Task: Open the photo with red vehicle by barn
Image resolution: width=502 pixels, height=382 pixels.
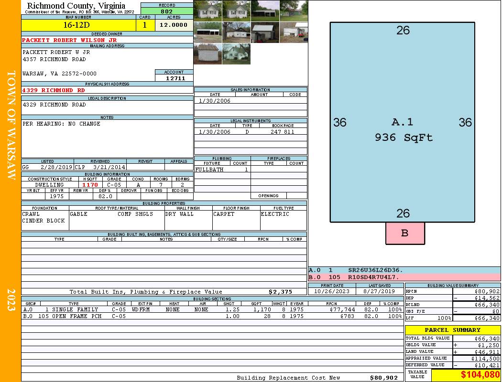Action: [x=294, y=32]
